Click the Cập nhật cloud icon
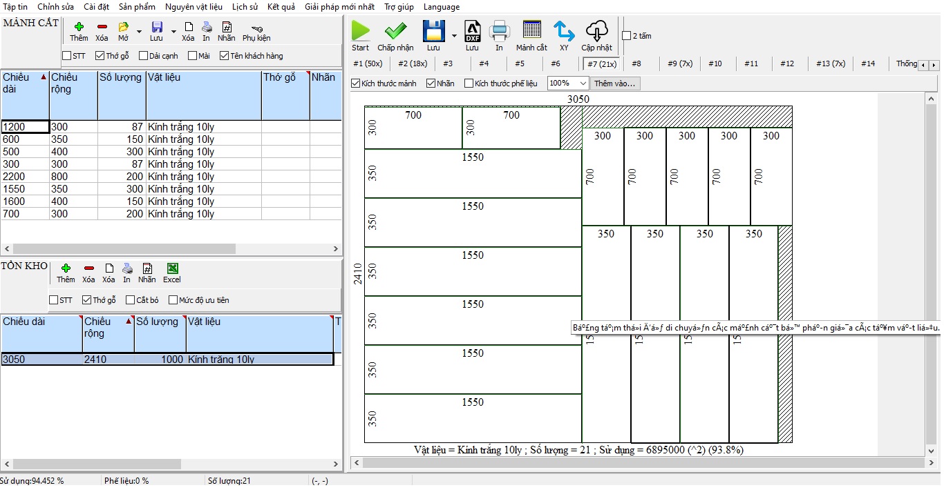 [x=596, y=31]
